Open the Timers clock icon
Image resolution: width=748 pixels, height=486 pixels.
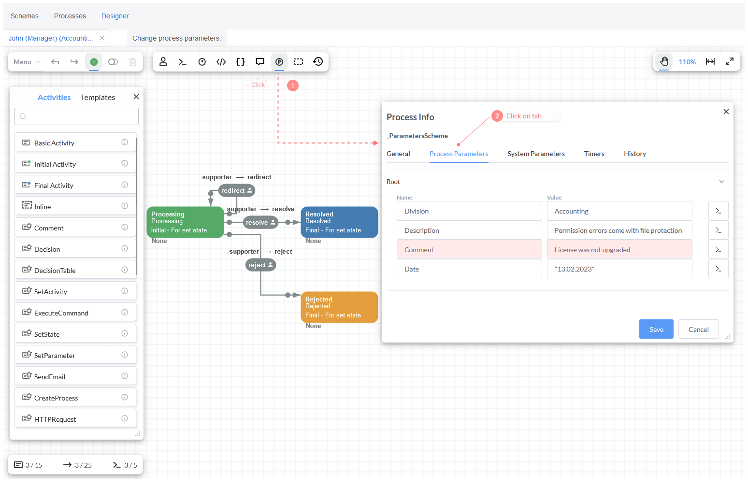202,62
